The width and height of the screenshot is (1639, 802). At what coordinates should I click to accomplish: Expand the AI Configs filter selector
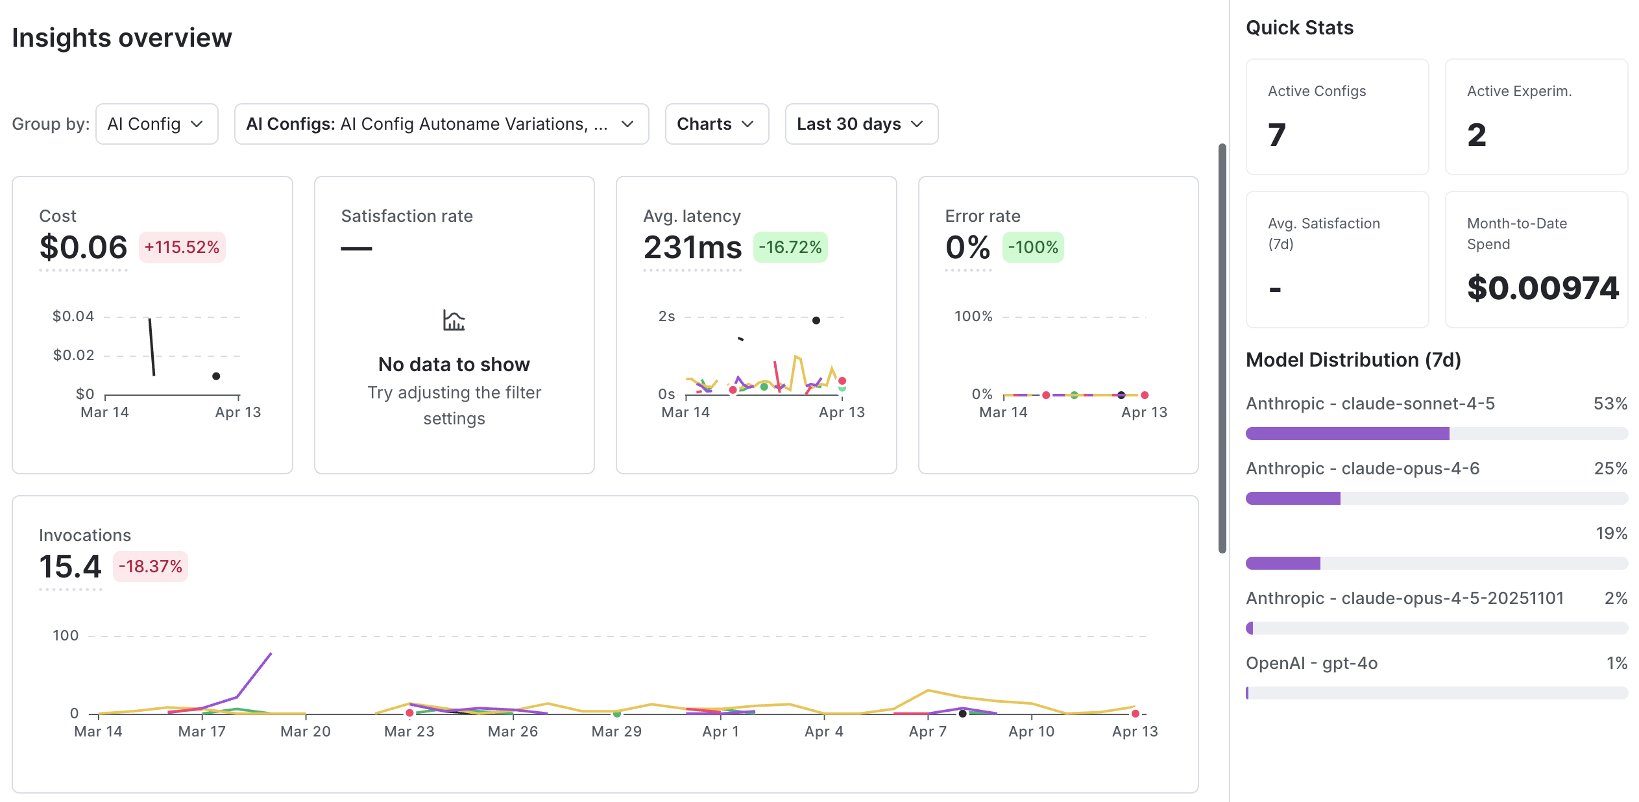coord(441,124)
